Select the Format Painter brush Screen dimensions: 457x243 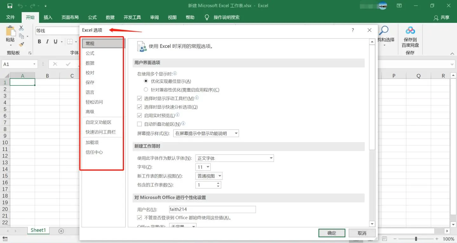pos(21,44)
